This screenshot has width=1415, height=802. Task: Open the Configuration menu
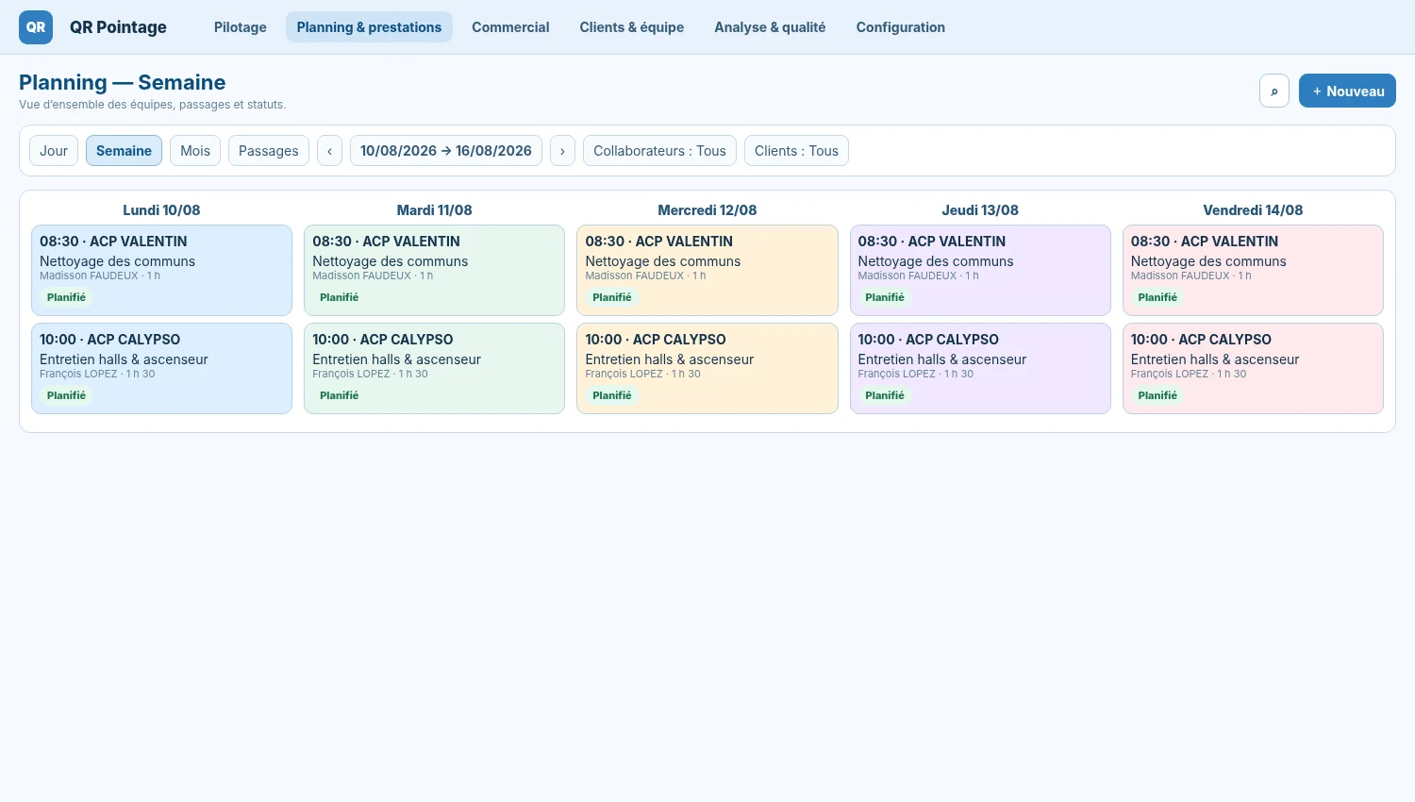[901, 27]
